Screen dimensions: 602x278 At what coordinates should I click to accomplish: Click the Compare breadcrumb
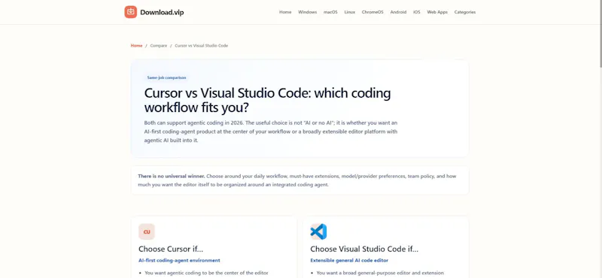click(x=159, y=46)
